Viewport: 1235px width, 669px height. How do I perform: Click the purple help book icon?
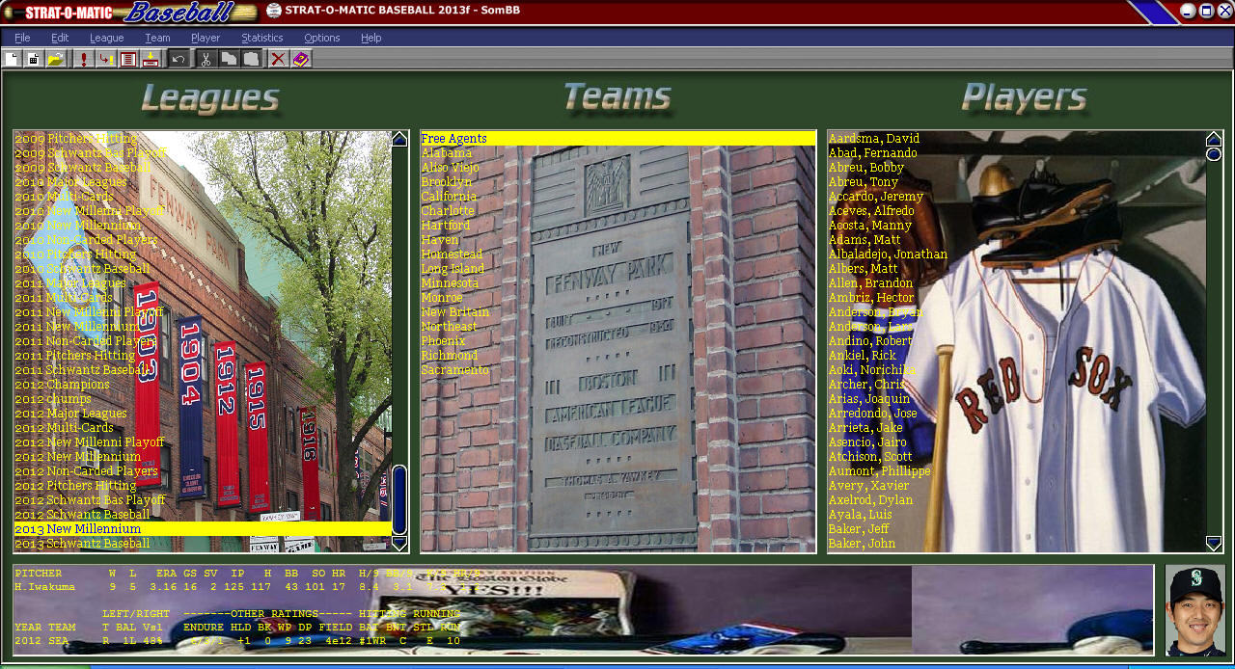click(301, 59)
